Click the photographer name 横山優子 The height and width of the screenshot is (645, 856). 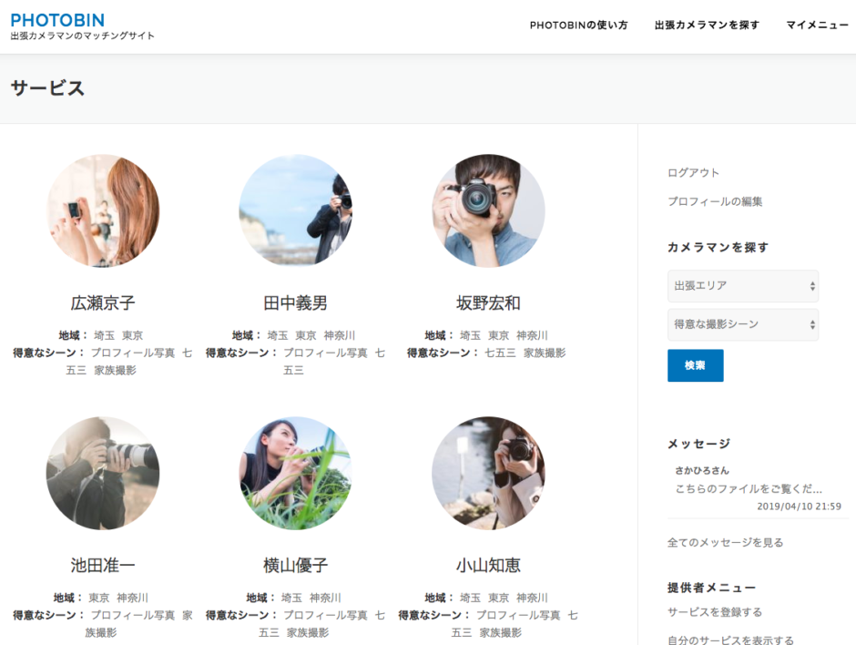pyautogui.click(x=295, y=566)
